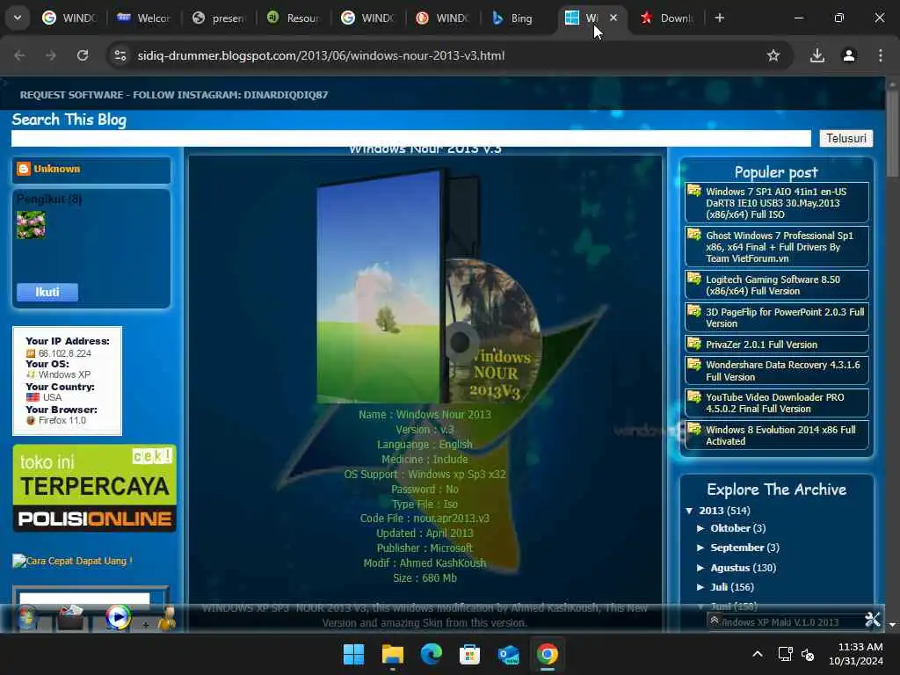Screen dimensions: 900x675
Task: Click the double-chevron up icon near XP Maid
Action: [714, 620]
